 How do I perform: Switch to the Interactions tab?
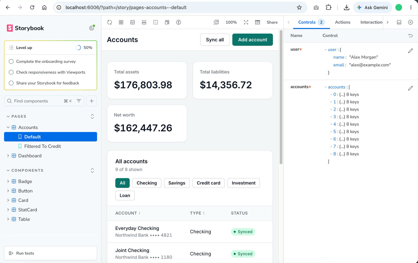click(x=371, y=22)
